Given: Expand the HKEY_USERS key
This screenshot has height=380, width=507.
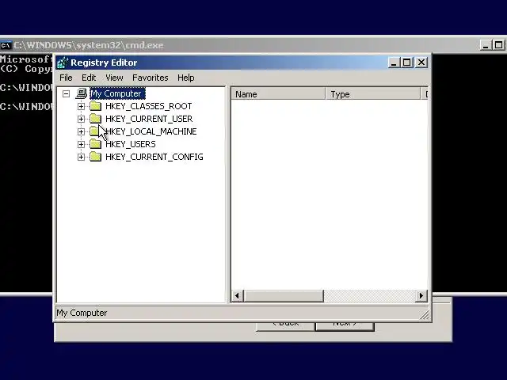Looking at the screenshot, I should point(81,144).
